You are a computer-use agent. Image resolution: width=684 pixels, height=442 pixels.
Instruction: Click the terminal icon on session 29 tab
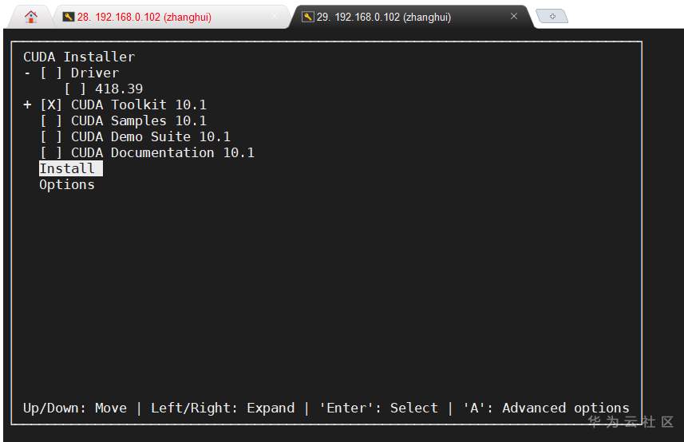pos(307,17)
